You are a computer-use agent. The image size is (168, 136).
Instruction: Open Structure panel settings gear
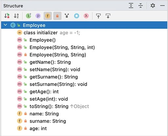tap(153, 6)
